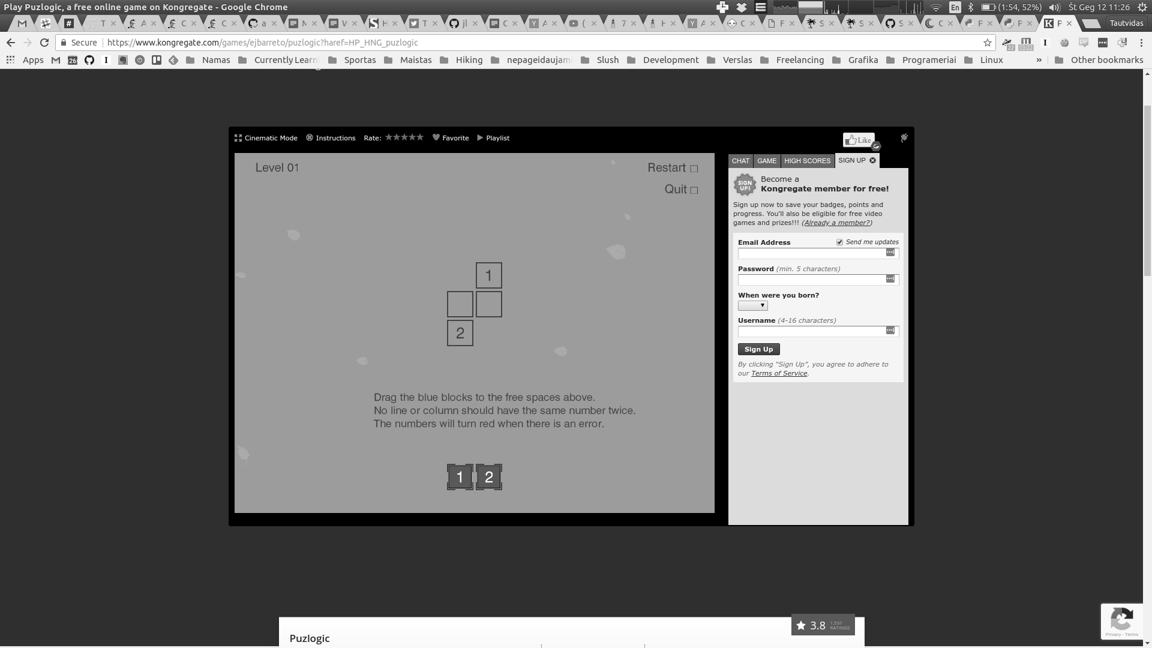Drag the blue block numbered 1

(x=460, y=476)
